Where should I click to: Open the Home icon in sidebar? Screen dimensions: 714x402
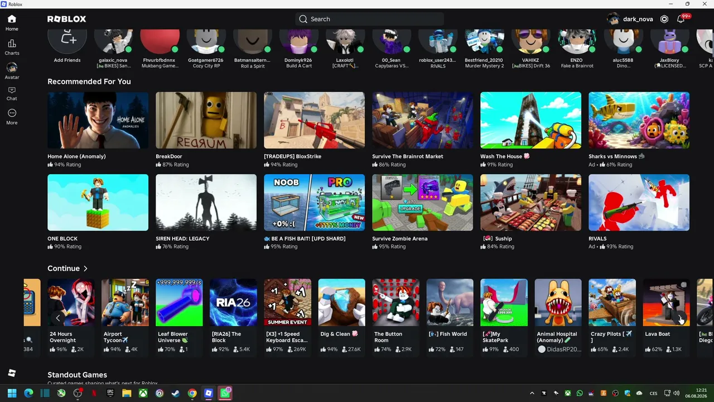click(12, 19)
